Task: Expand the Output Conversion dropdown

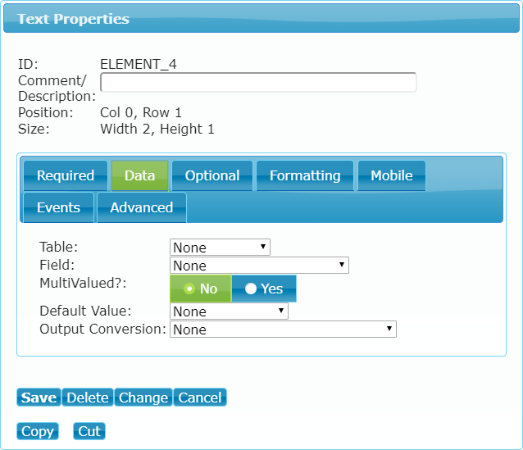Action: 283,330
